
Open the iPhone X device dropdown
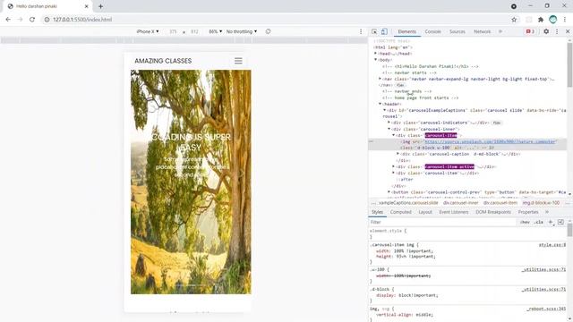point(148,32)
